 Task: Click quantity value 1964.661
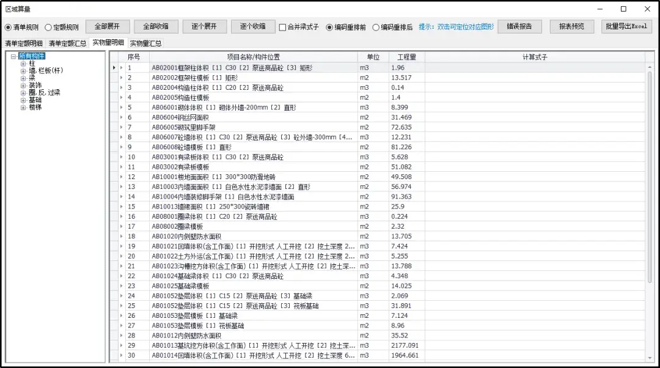click(x=405, y=355)
